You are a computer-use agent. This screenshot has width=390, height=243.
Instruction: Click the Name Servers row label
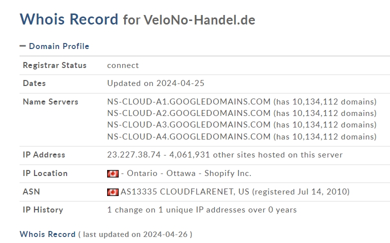tap(51, 102)
